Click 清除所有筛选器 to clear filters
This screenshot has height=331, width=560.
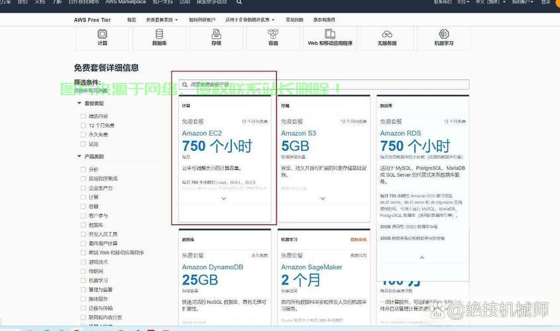tap(91, 91)
